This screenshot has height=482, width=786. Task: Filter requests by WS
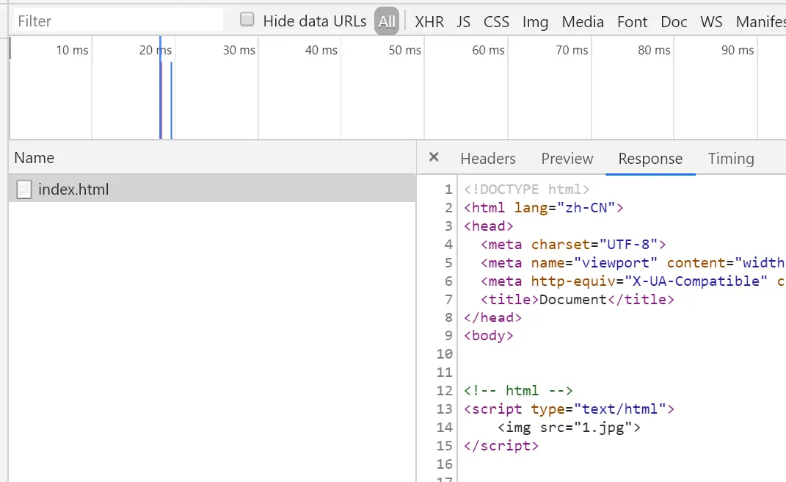(x=711, y=21)
